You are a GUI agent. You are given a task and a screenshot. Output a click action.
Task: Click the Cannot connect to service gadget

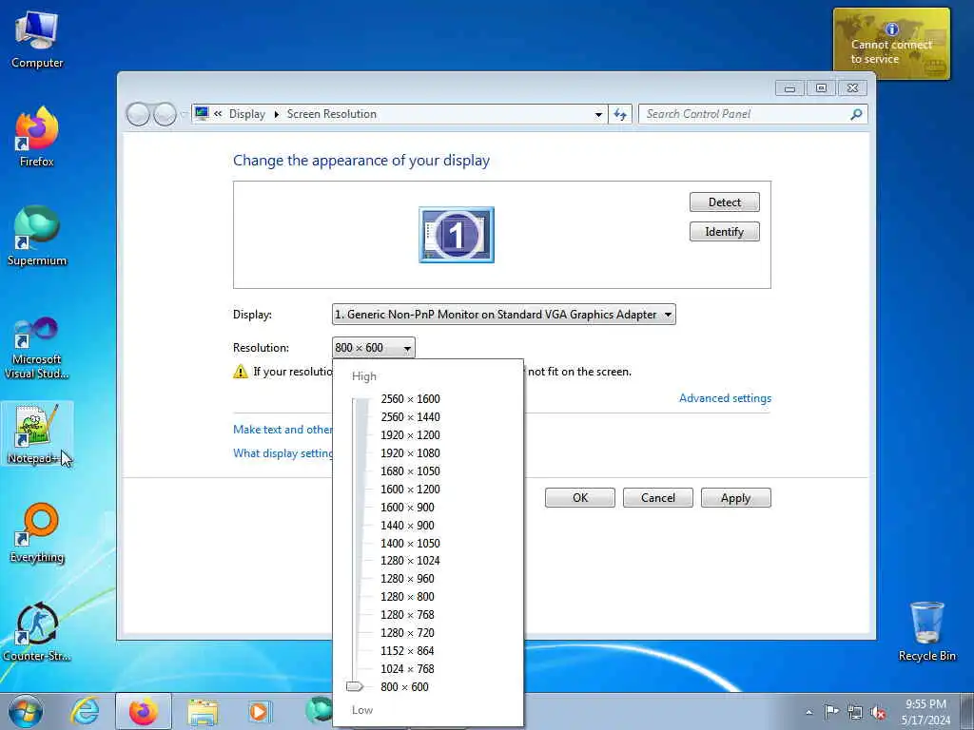pos(891,44)
